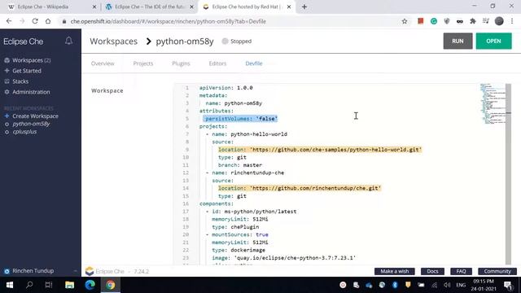
Task: Open the Extensions puzzle icon
Action: pyautogui.click(x=473, y=21)
